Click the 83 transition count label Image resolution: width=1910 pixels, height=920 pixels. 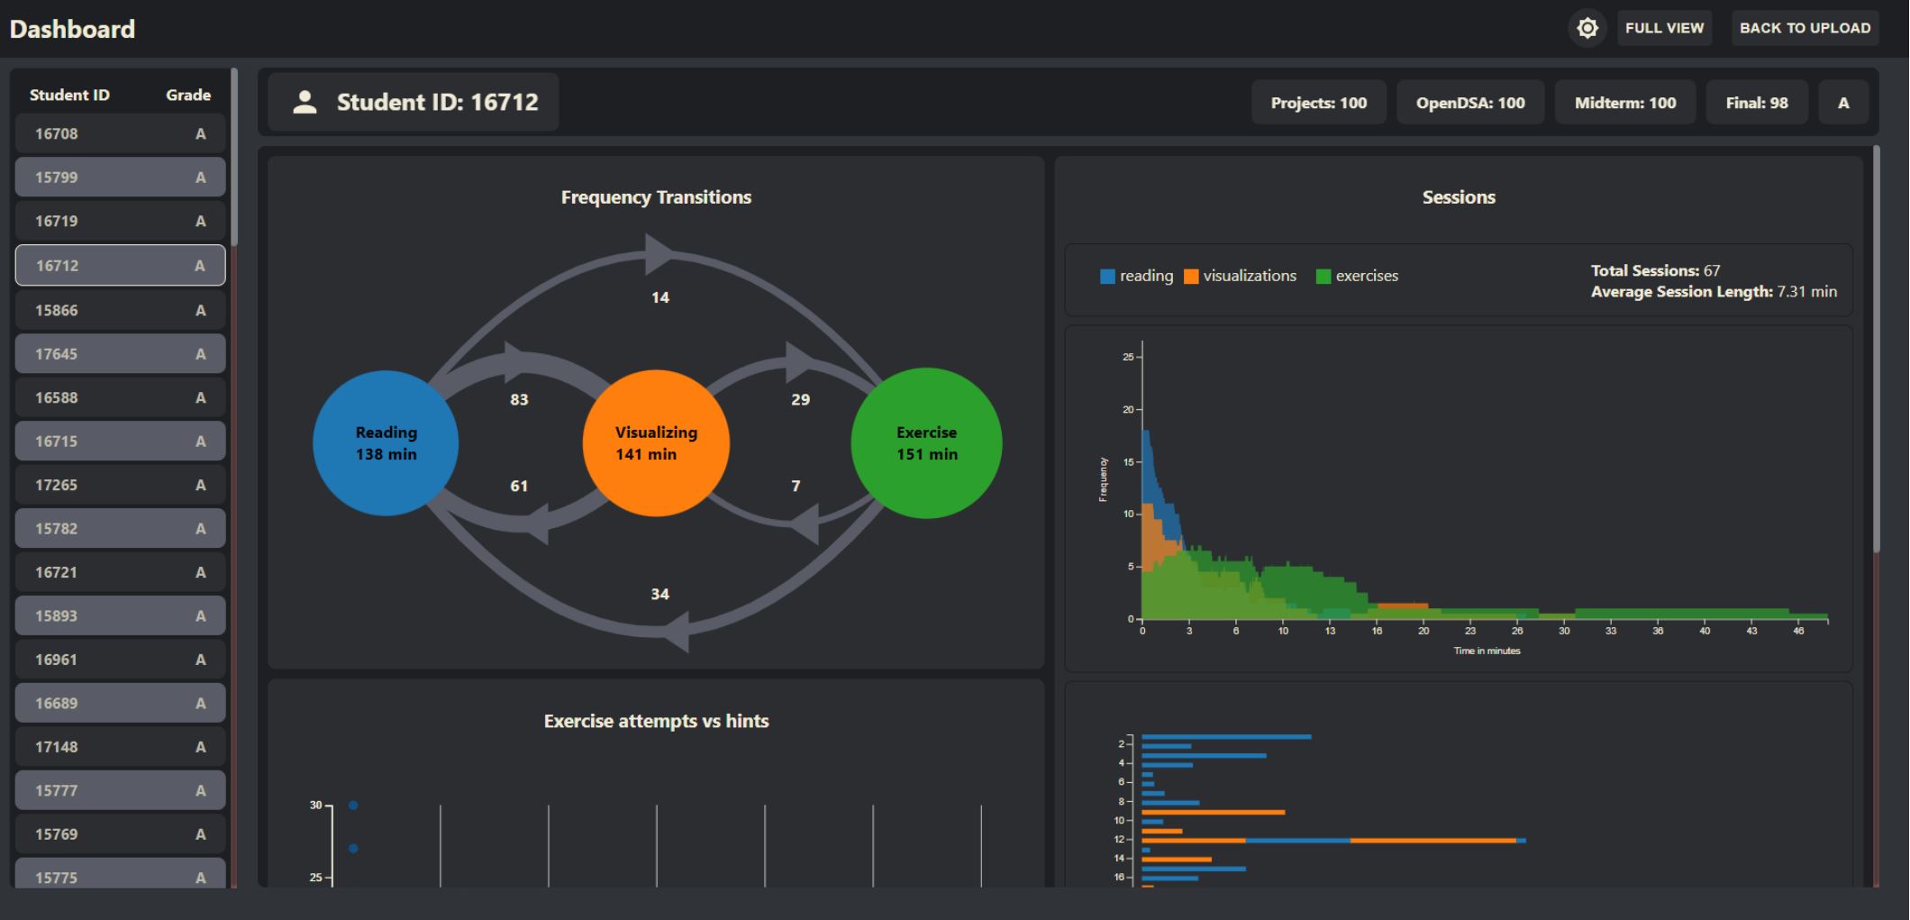point(519,399)
